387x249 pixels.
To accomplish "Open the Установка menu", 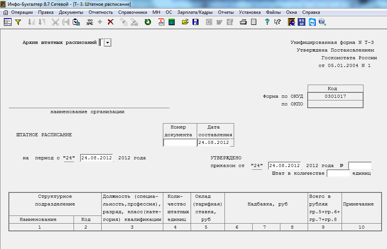I will point(250,12).
